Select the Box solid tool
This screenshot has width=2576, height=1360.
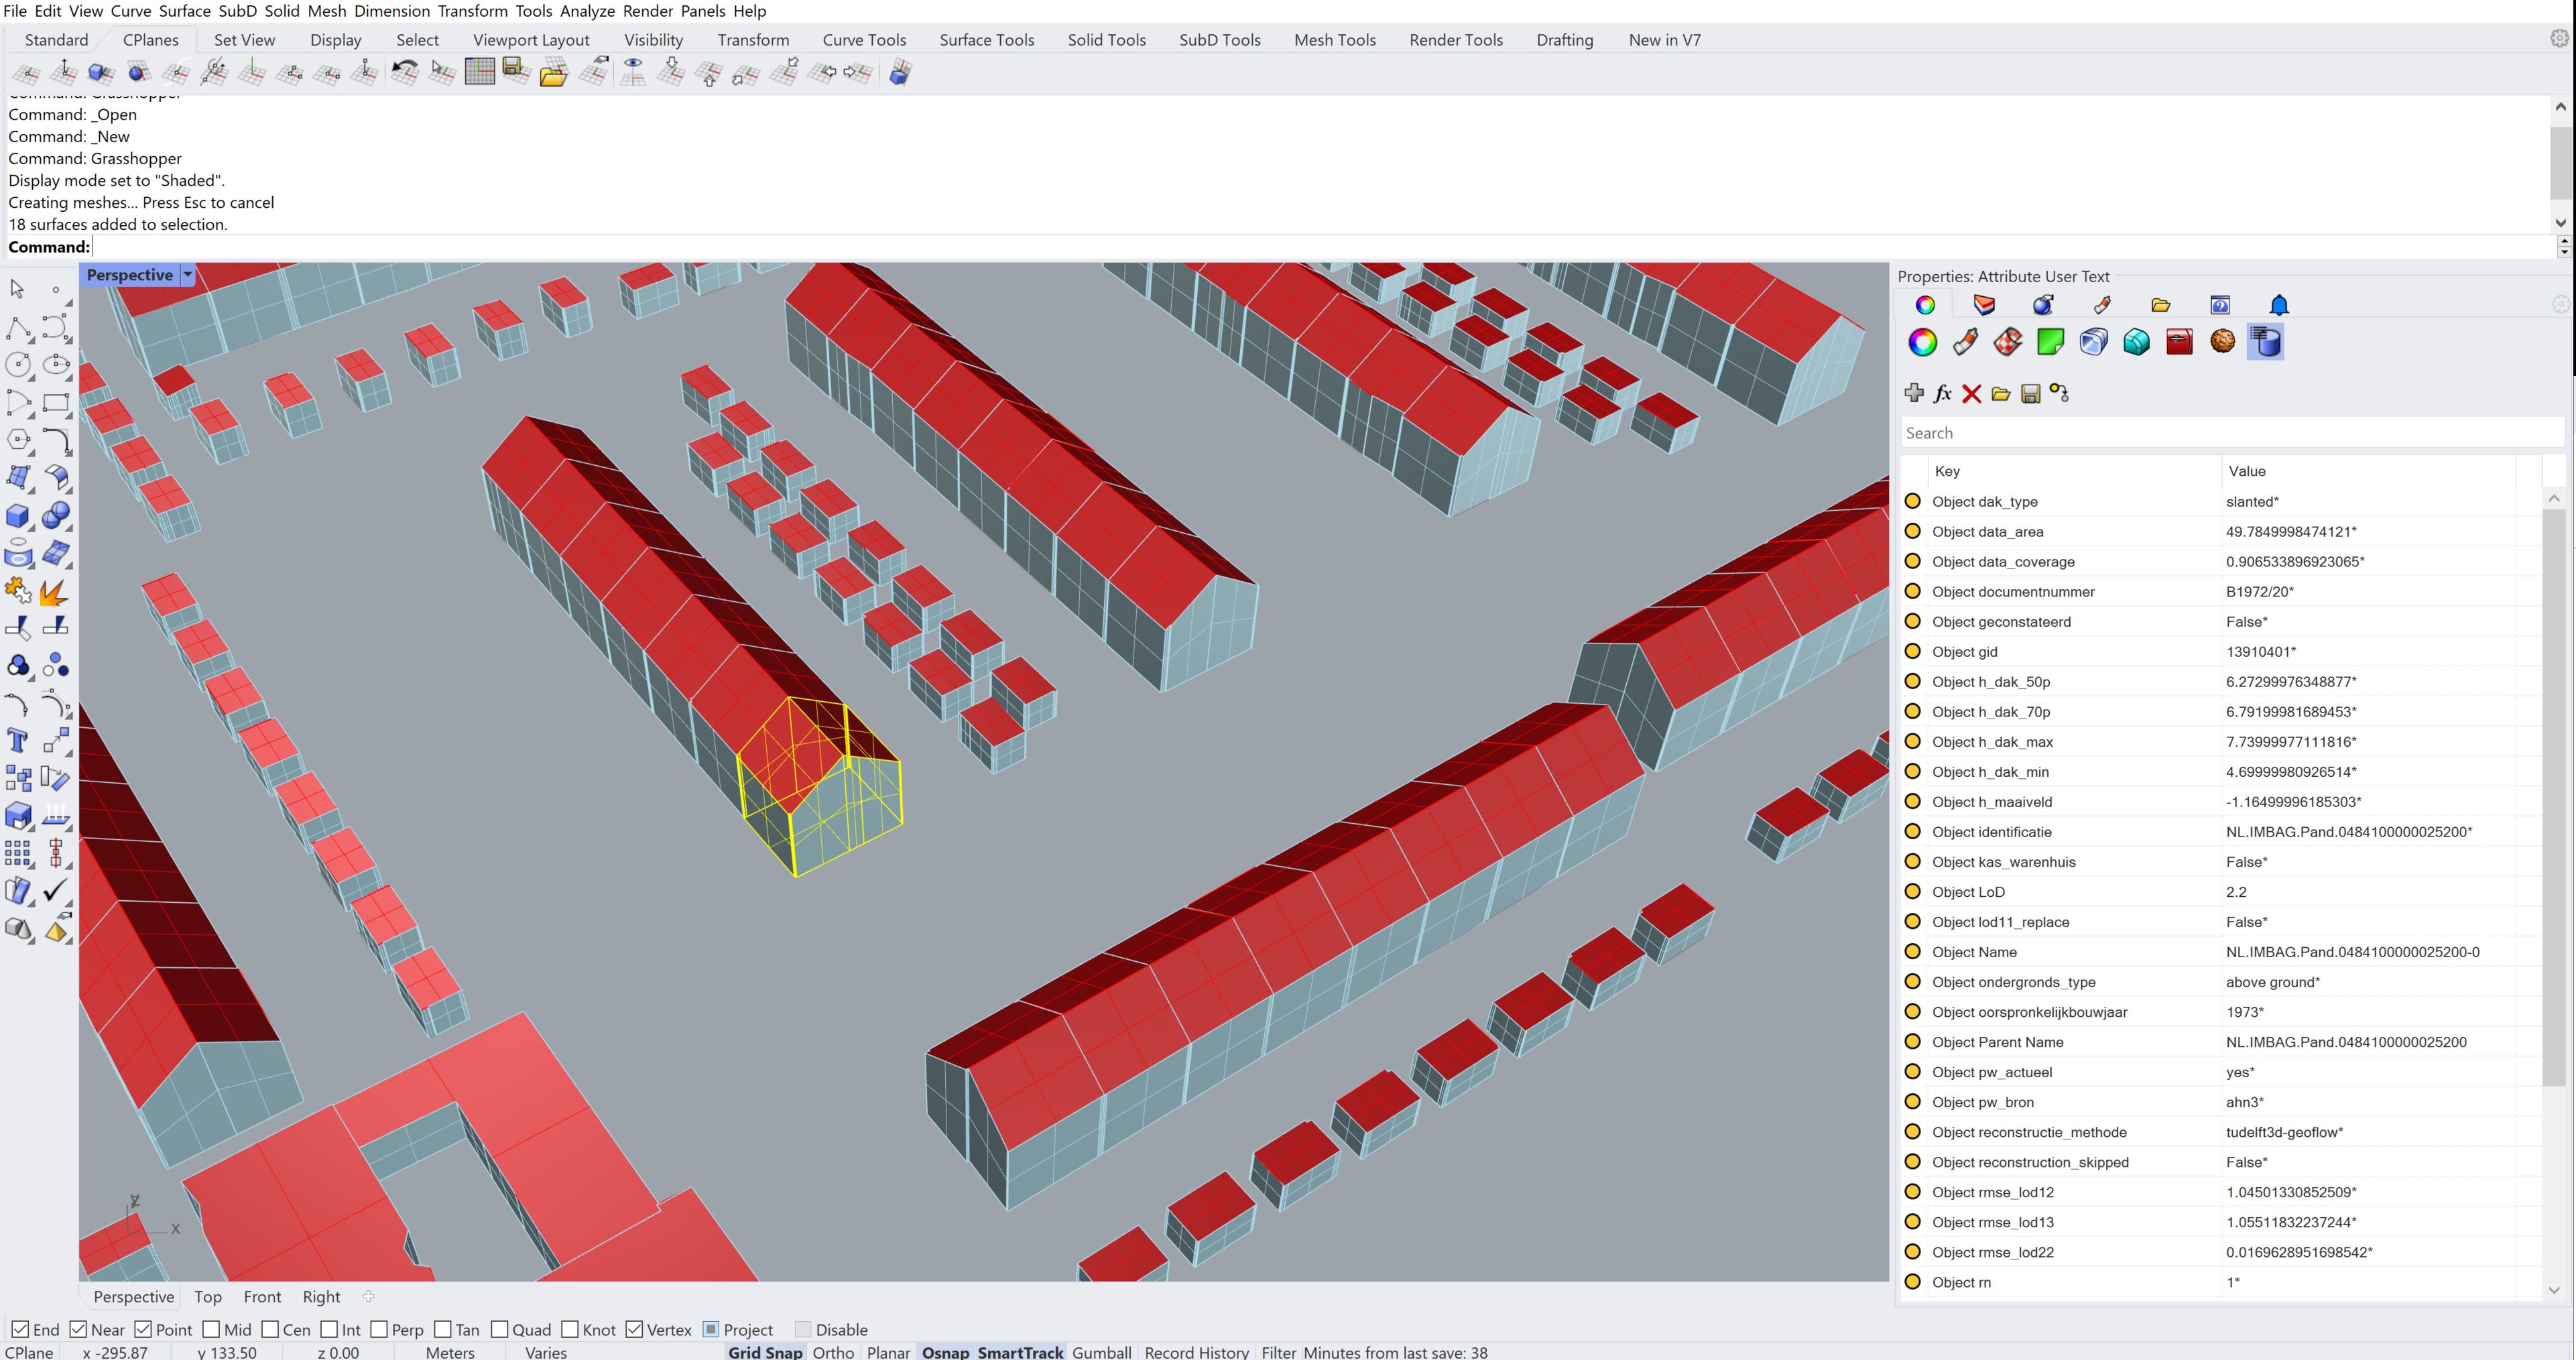17,516
